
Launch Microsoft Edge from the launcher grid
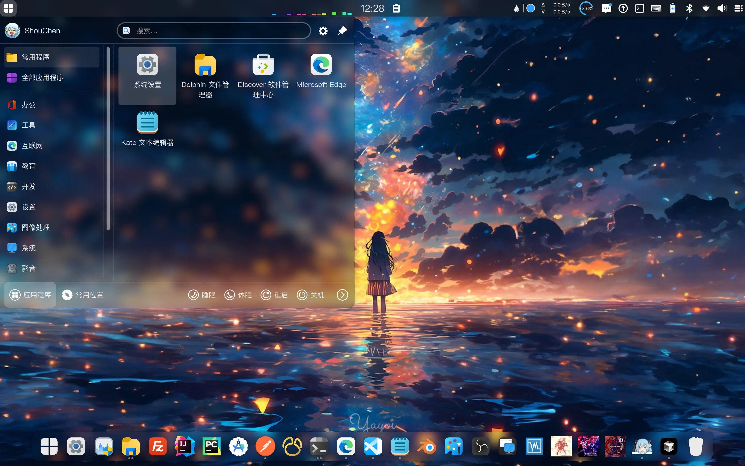click(x=321, y=76)
